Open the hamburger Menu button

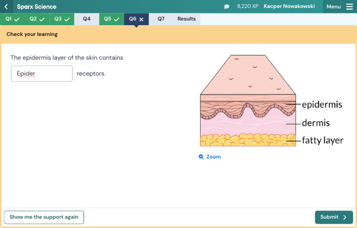click(x=340, y=7)
